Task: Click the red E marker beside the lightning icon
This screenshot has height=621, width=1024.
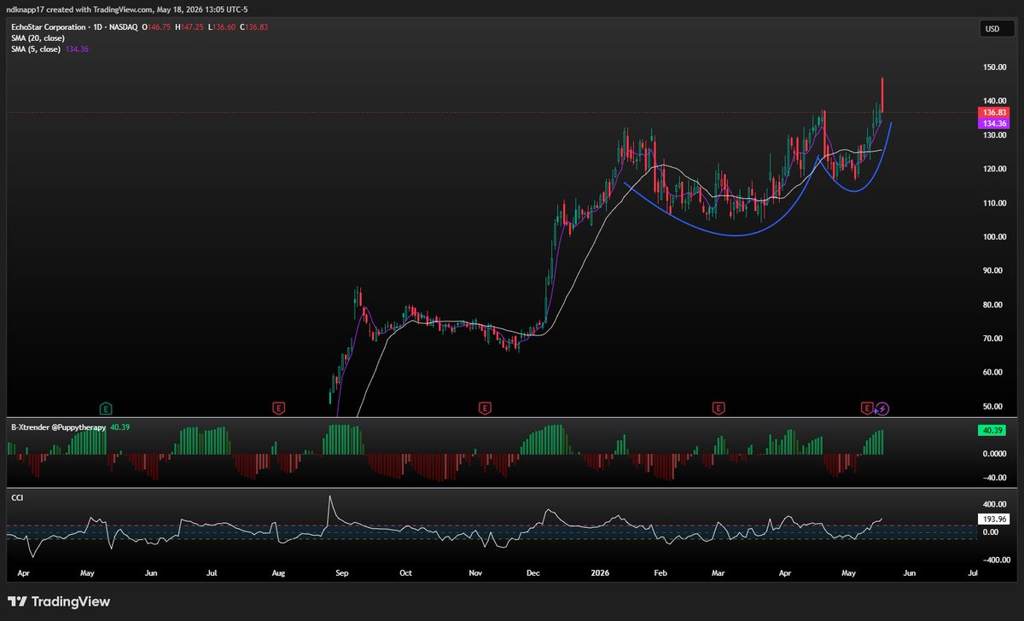Action: [868, 408]
